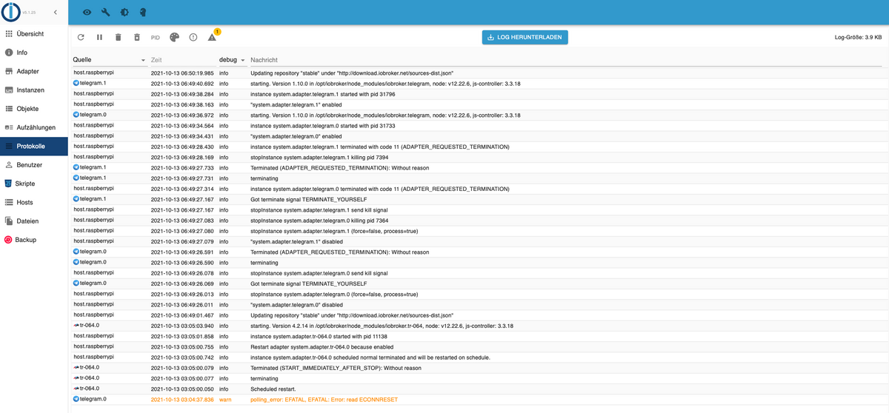Image resolution: width=889 pixels, height=413 pixels.
Task: Collapse the sidebar with the chevron arrow
Action: click(x=55, y=12)
